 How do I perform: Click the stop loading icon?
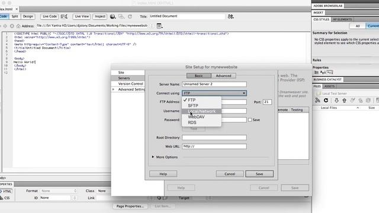point(12,25)
